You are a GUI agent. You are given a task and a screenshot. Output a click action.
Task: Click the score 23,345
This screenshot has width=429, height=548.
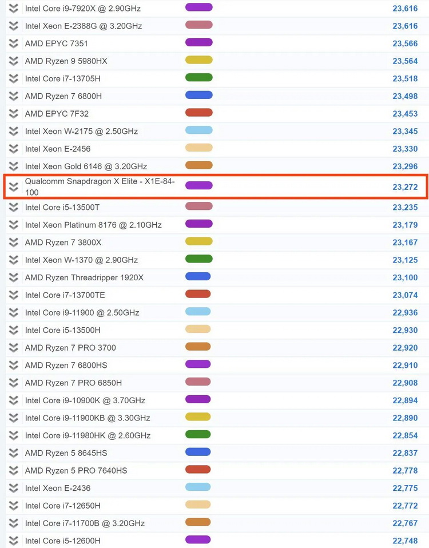point(405,131)
